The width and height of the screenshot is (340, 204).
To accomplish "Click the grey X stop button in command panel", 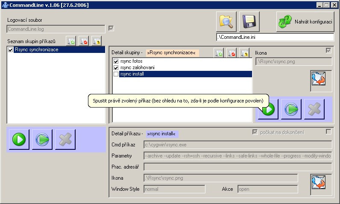I will (x=314, y=109).
